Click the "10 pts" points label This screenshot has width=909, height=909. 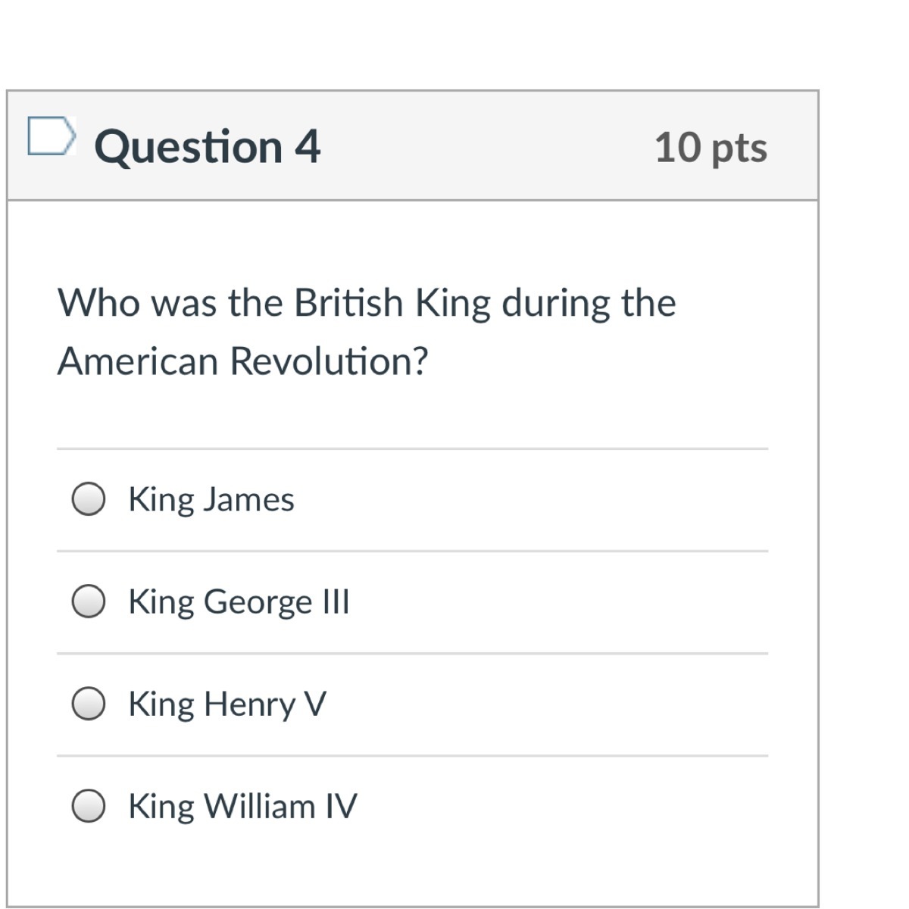pos(711,147)
